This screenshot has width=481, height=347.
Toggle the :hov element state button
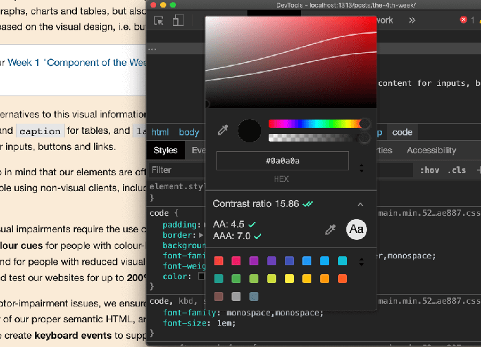429,170
